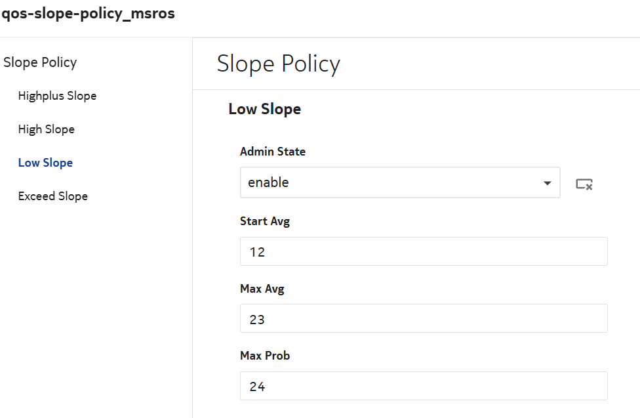640x418 pixels.
Task: Click the Admin State combo box showing enable
Action: pos(393,182)
